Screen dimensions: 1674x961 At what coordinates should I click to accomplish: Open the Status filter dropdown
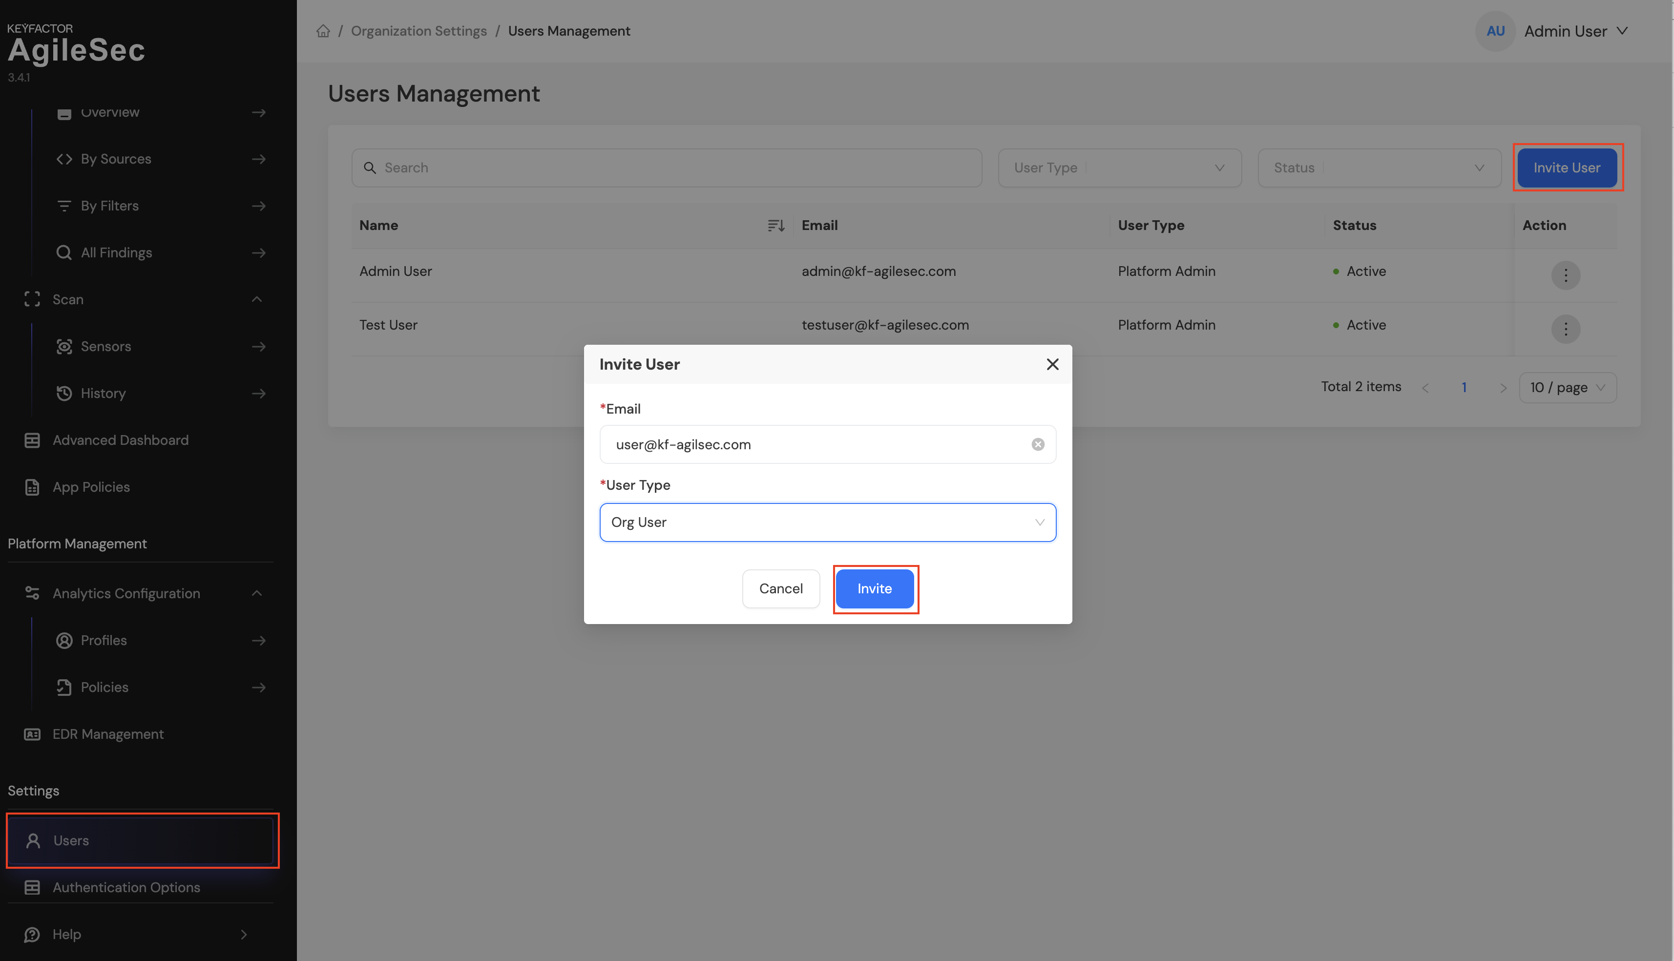[x=1379, y=167]
